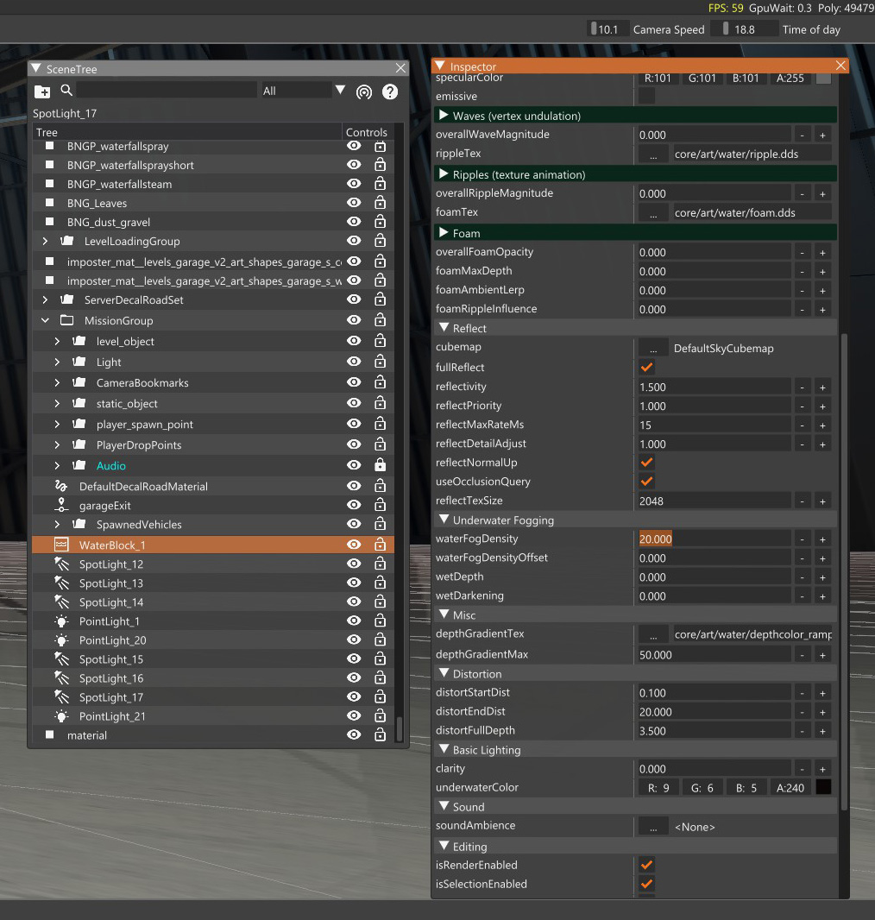
Task: Toggle the lock icon for BNG_Leaves
Action: click(380, 203)
